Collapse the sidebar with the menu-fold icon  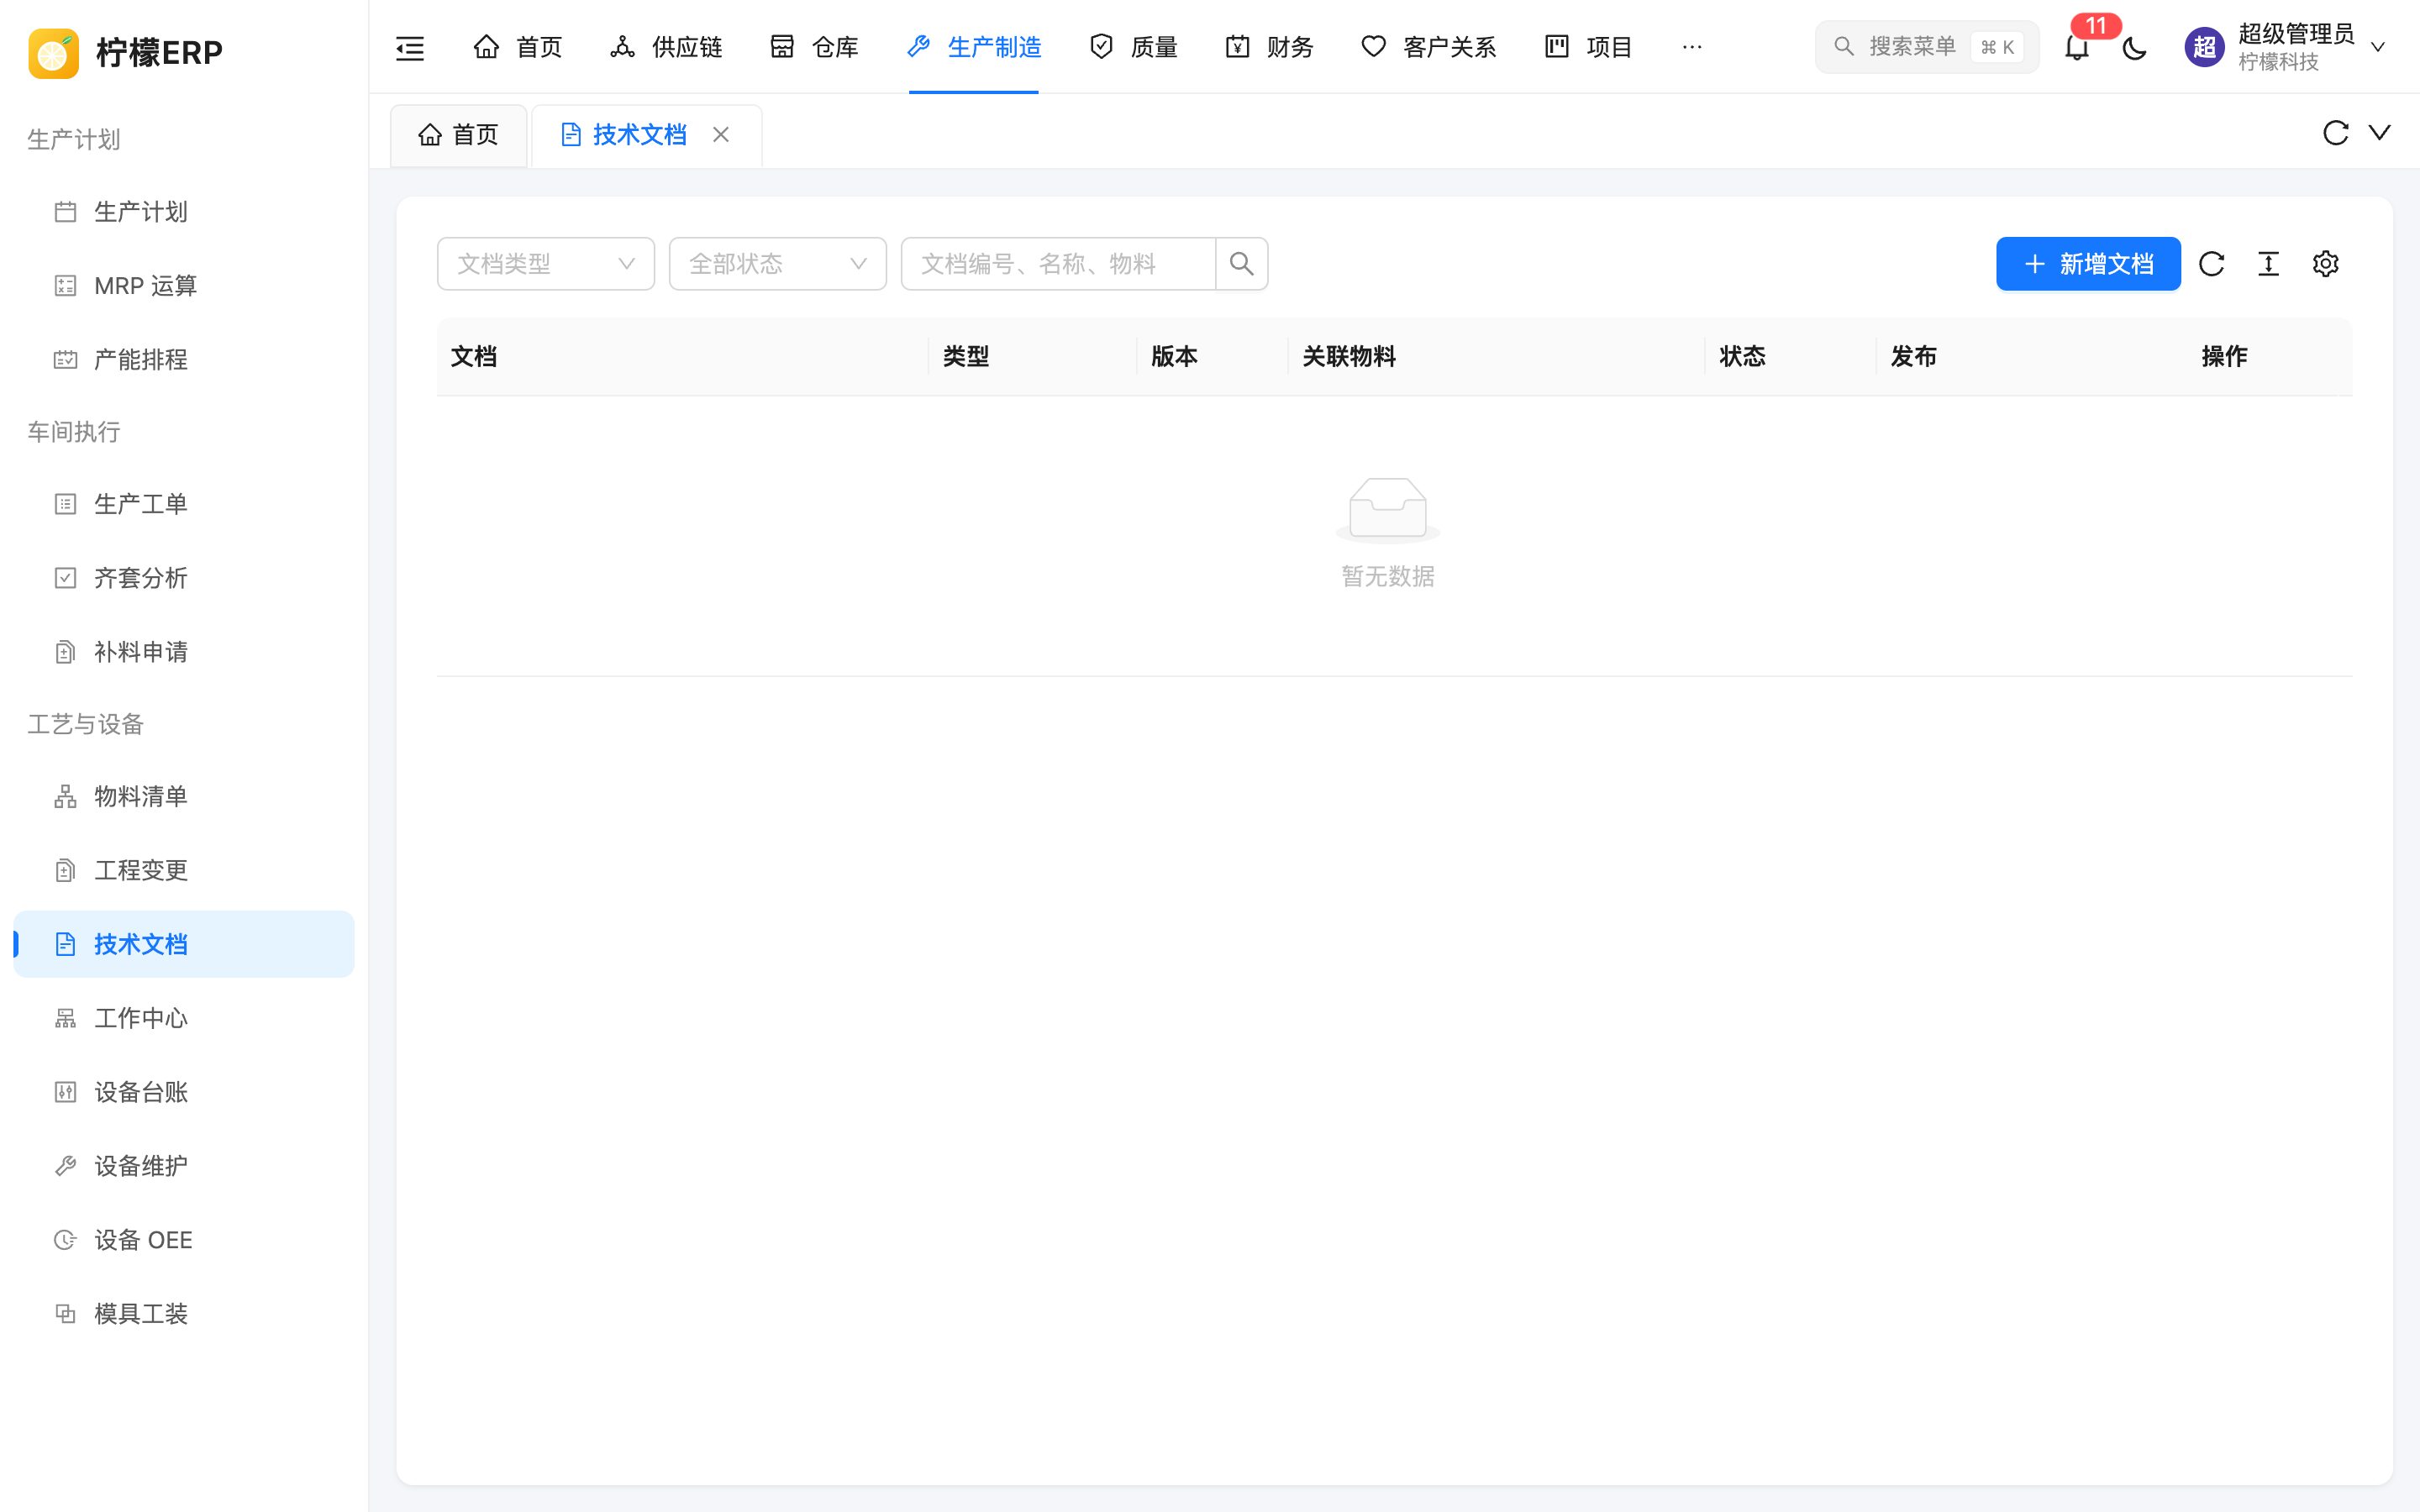click(x=410, y=47)
